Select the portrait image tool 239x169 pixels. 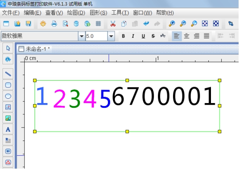[8, 107]
